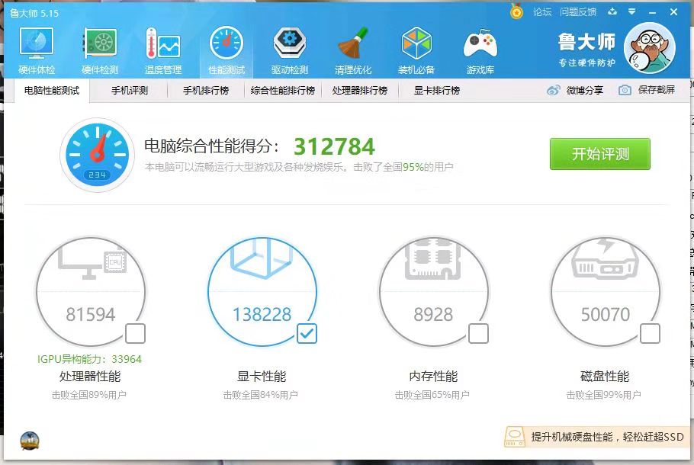694x465 pixels.
Task: Check the 内存性能 memory performance checkbox
Action: pyautogui.click(x=479, y=333)
